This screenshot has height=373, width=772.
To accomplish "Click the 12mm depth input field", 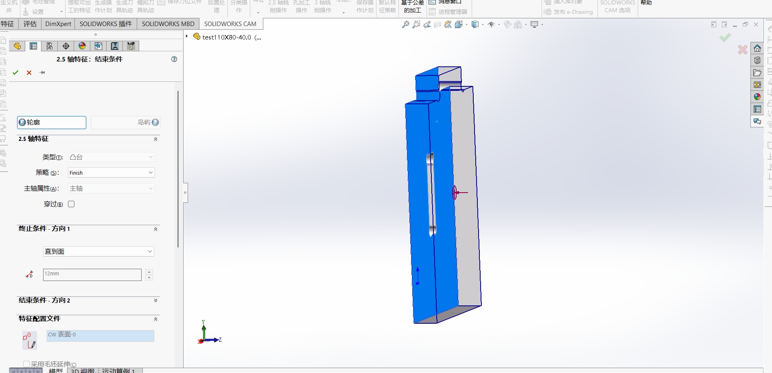I will tap(92, 274).
